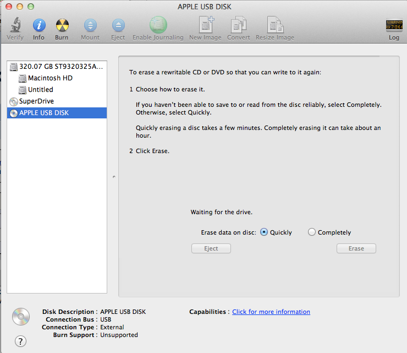Click the sidebar splitter handle dot
Screen dimensions: 407x353
[114, 177]
